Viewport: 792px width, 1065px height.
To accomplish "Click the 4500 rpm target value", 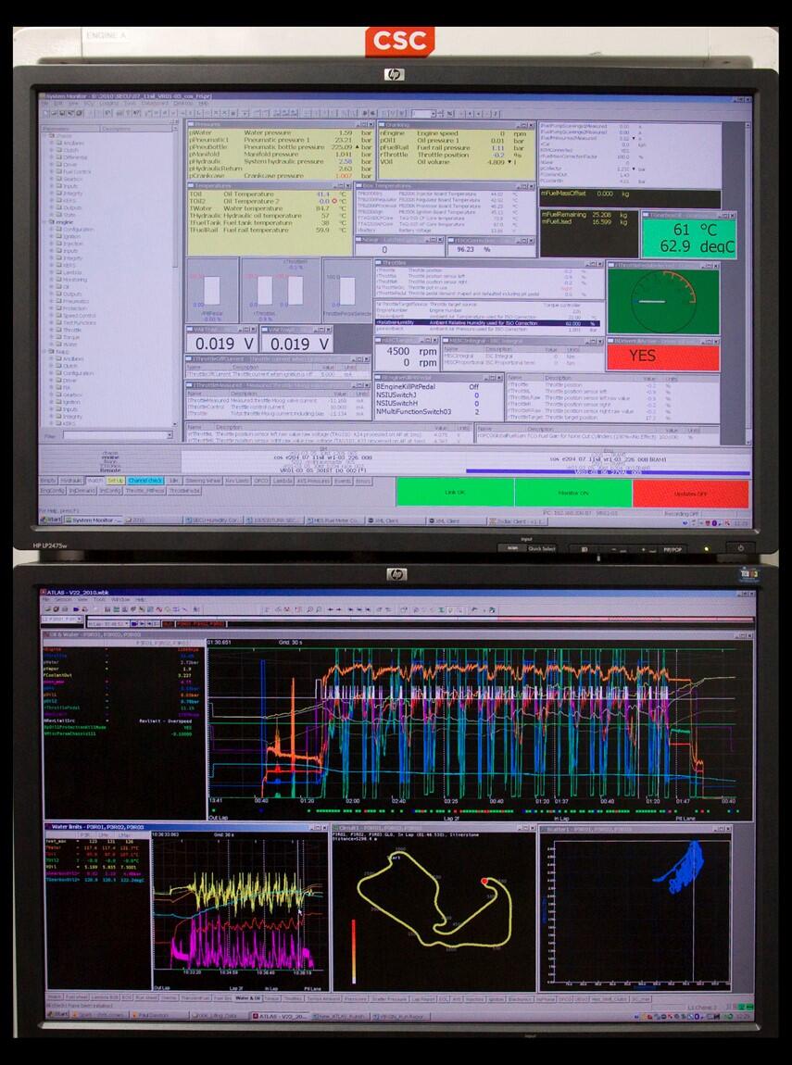I will pos(411,352).
